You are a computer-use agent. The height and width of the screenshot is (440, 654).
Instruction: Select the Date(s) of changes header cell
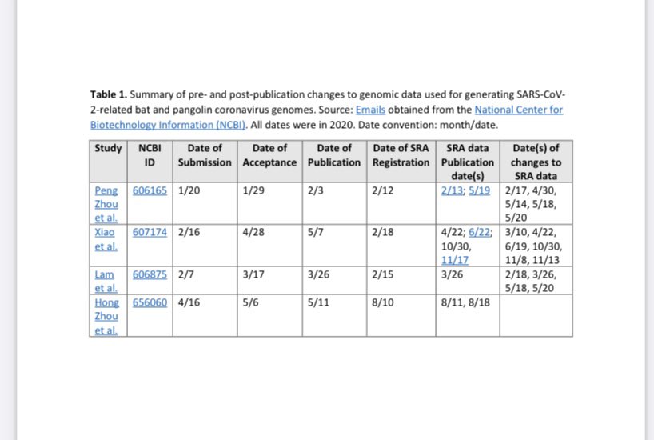point(535,162)
